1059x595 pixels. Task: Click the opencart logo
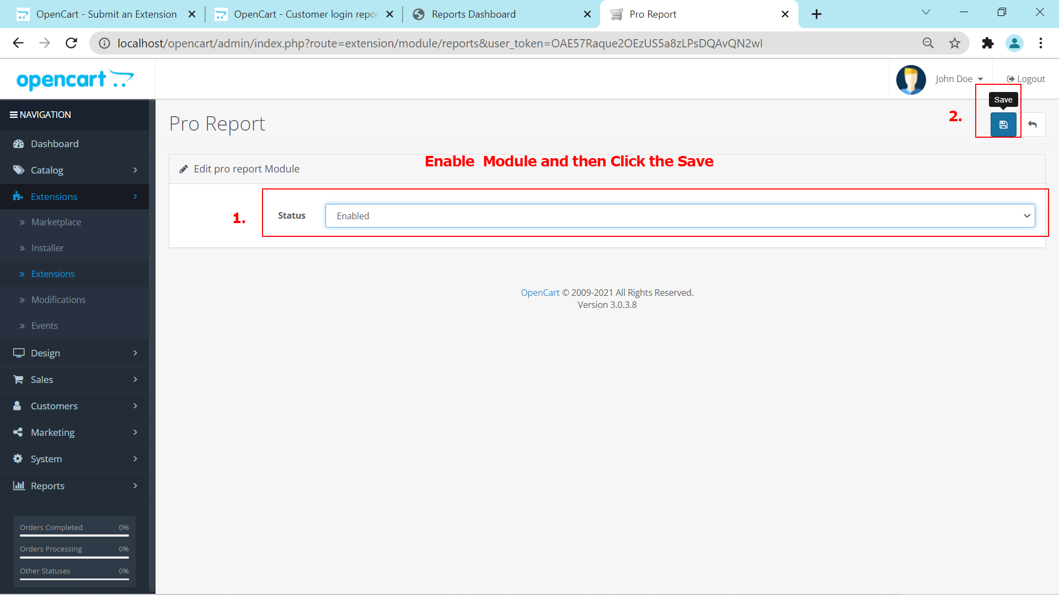tap(75, 80)
